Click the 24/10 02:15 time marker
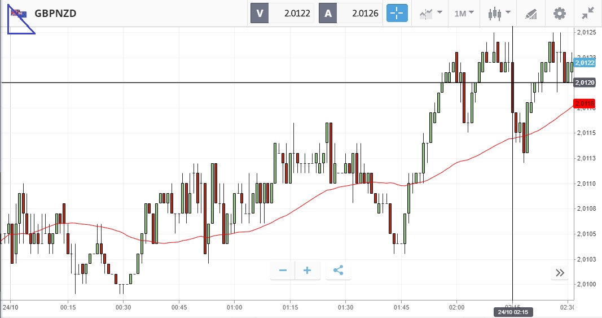Image resolution: width=602 pixels, height=318 pixels. [512, 312]
